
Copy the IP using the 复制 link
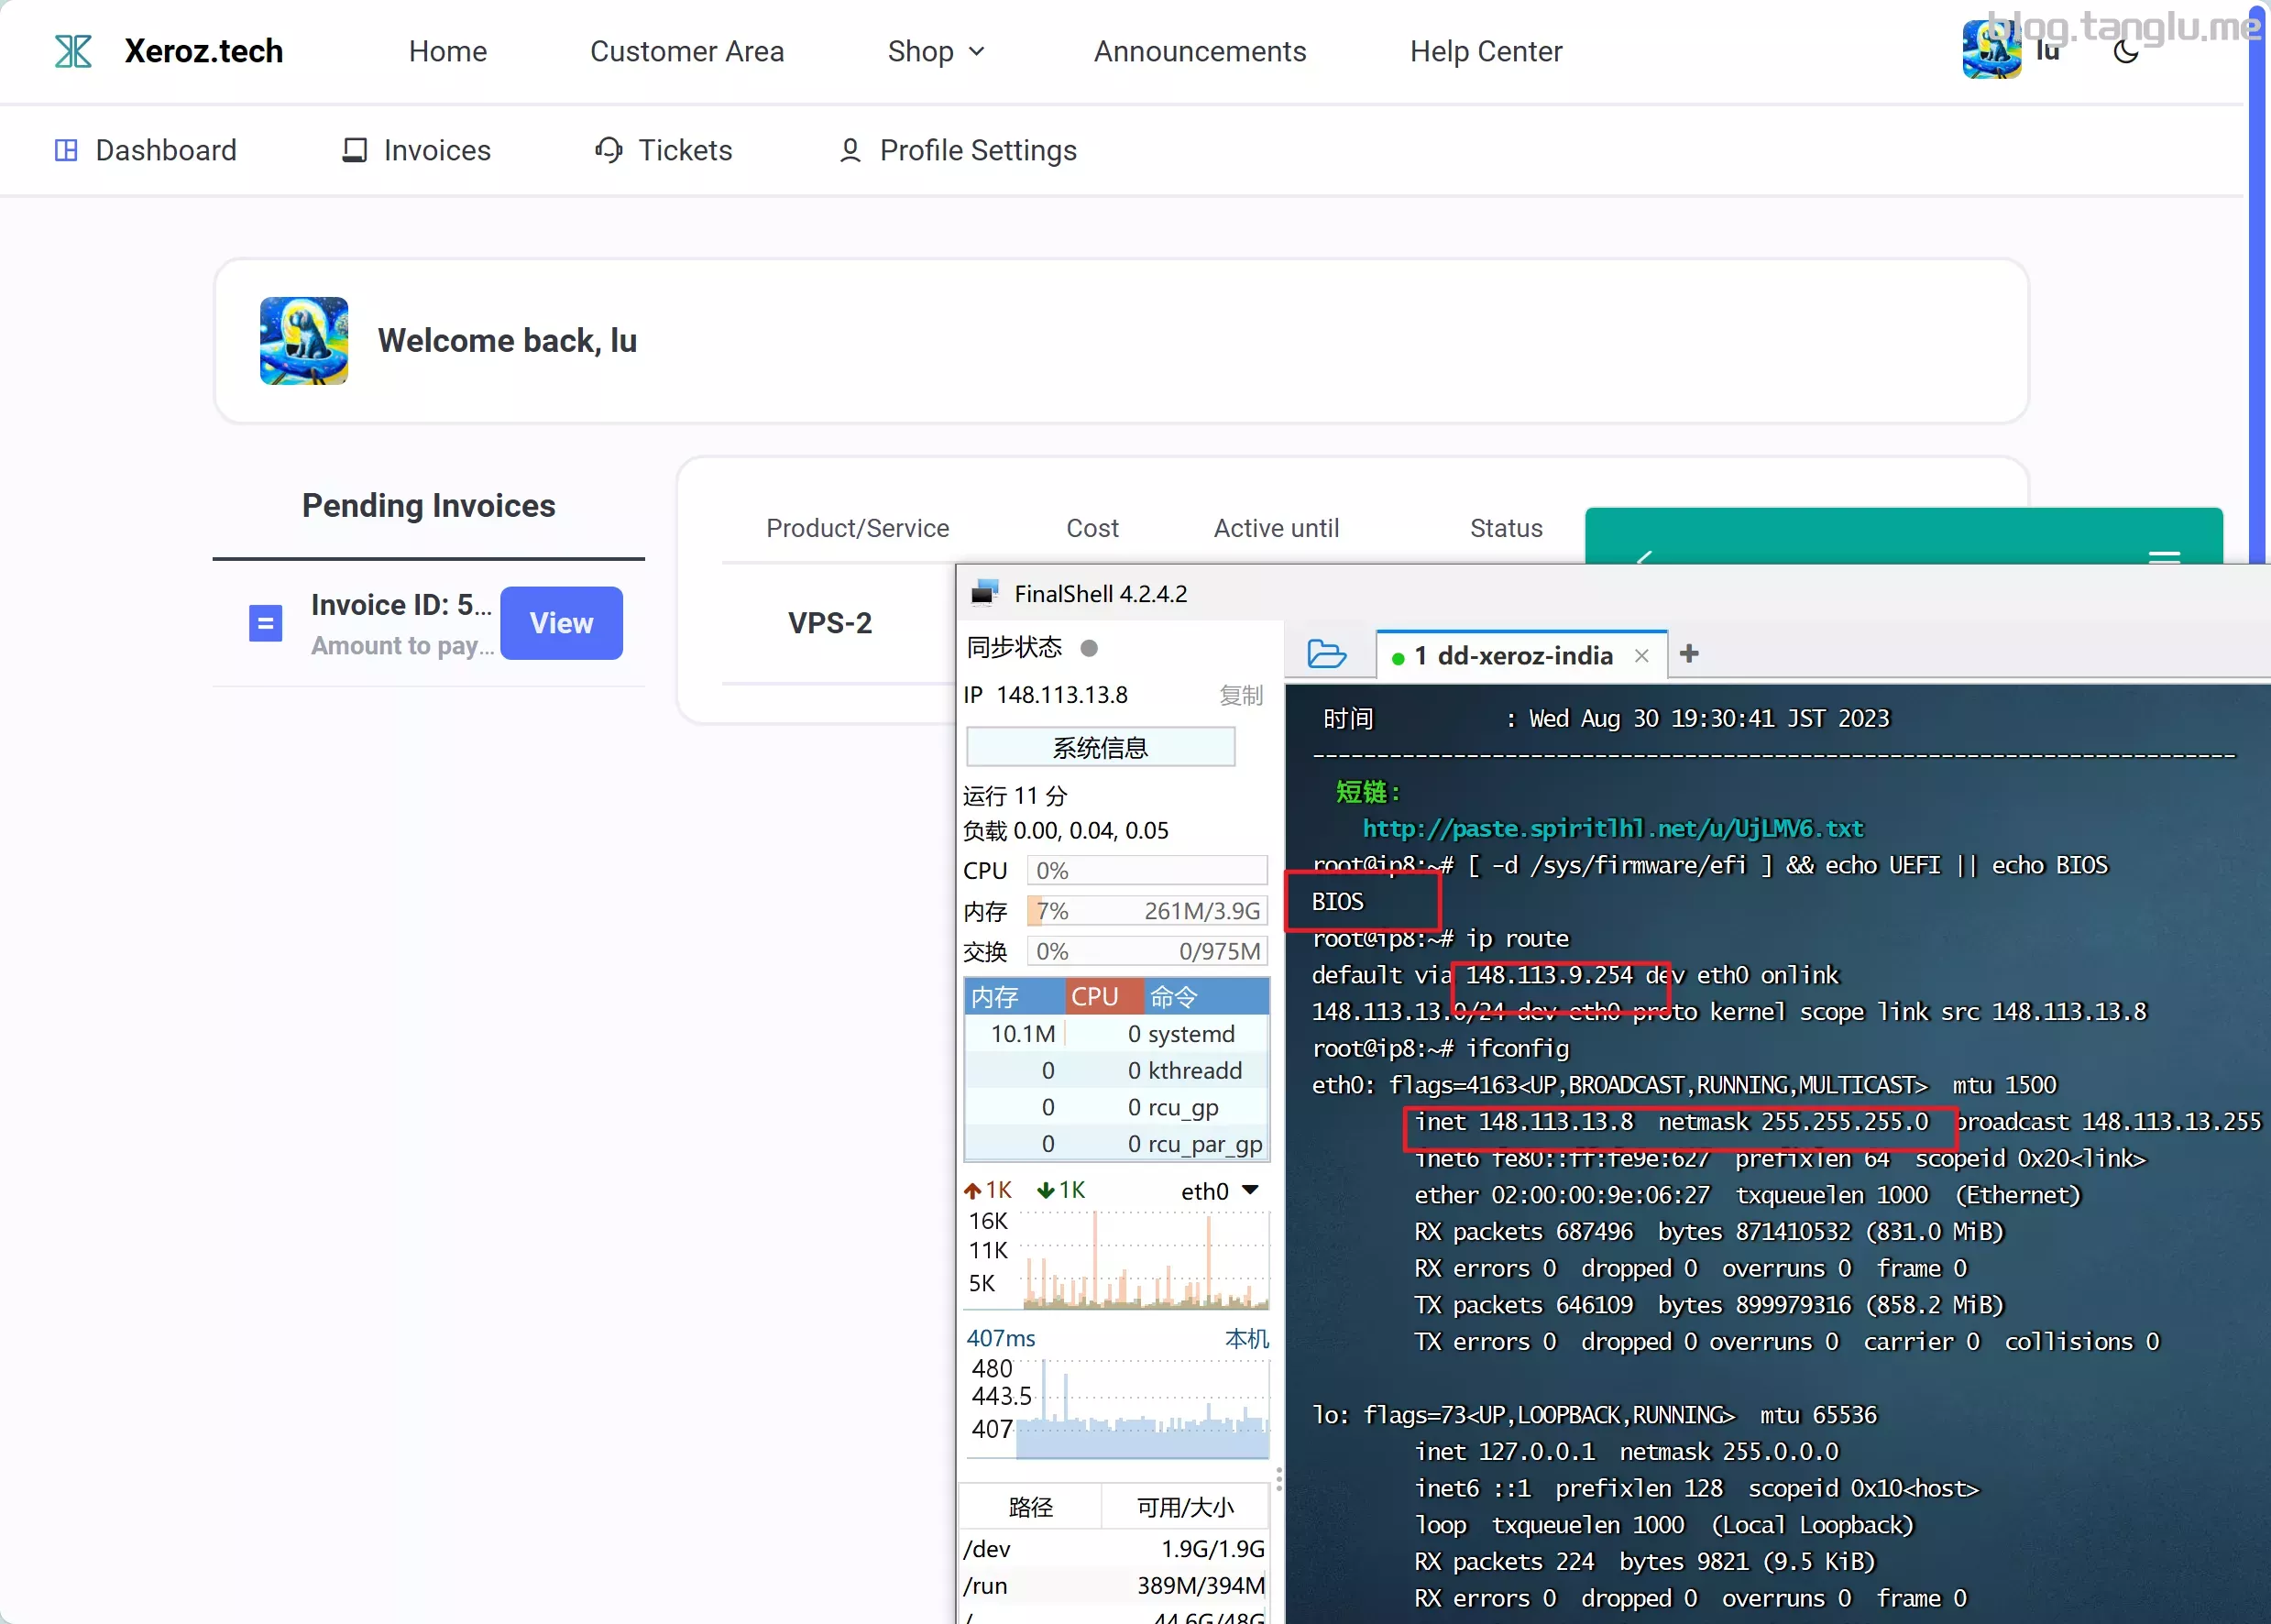coord(1241,695)
